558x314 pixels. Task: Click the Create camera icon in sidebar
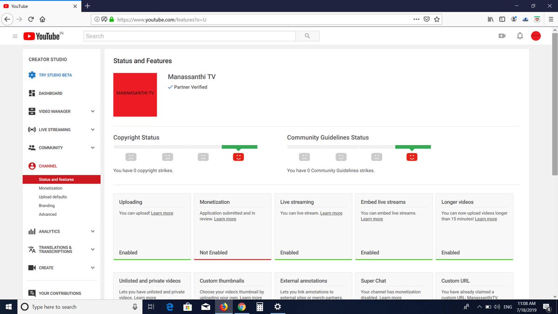click(32, 268)
